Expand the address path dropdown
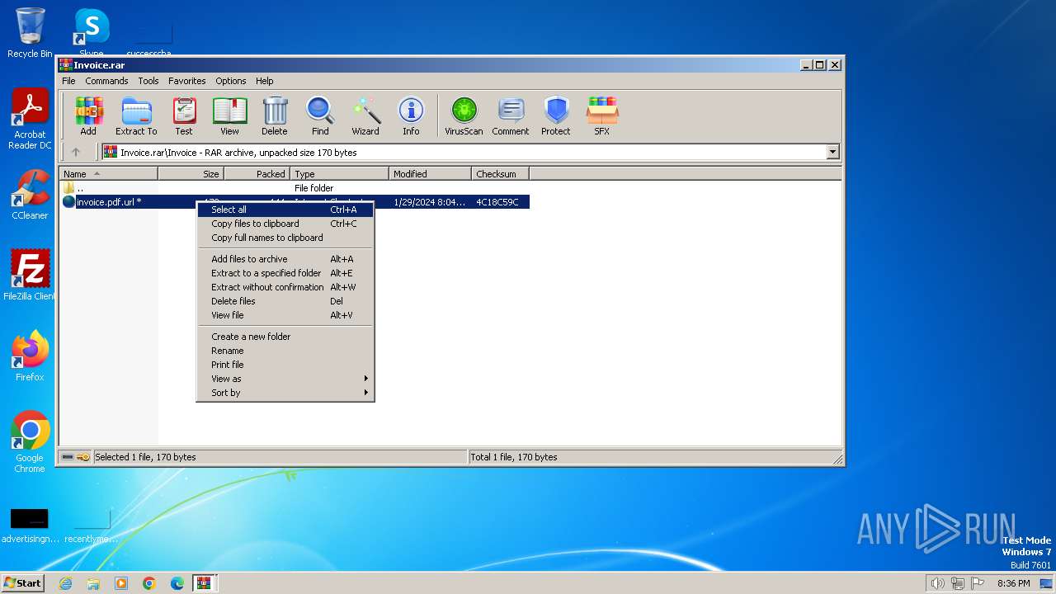1056x594 pixels. [x=832, y=152]
